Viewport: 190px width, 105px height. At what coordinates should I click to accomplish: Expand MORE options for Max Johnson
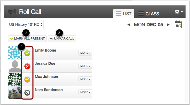pyautogui.click(x=85, y=79)
